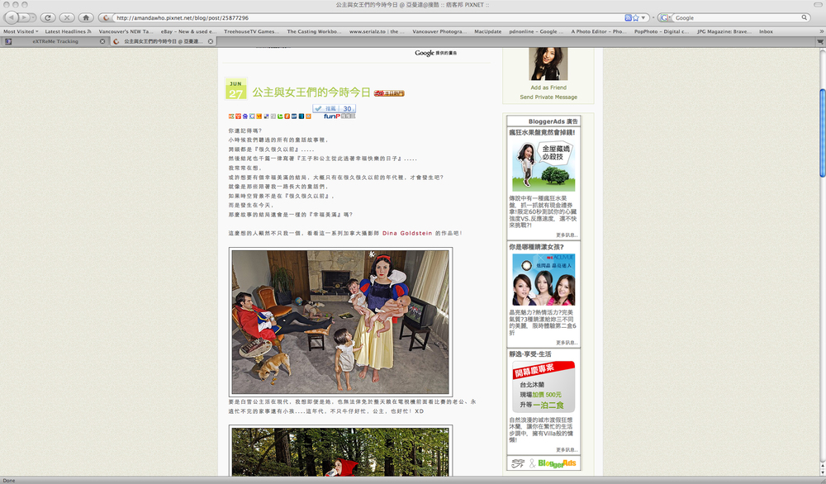
Task: Open The Casting Workbook bookmark
Action: tap(314, 31)
